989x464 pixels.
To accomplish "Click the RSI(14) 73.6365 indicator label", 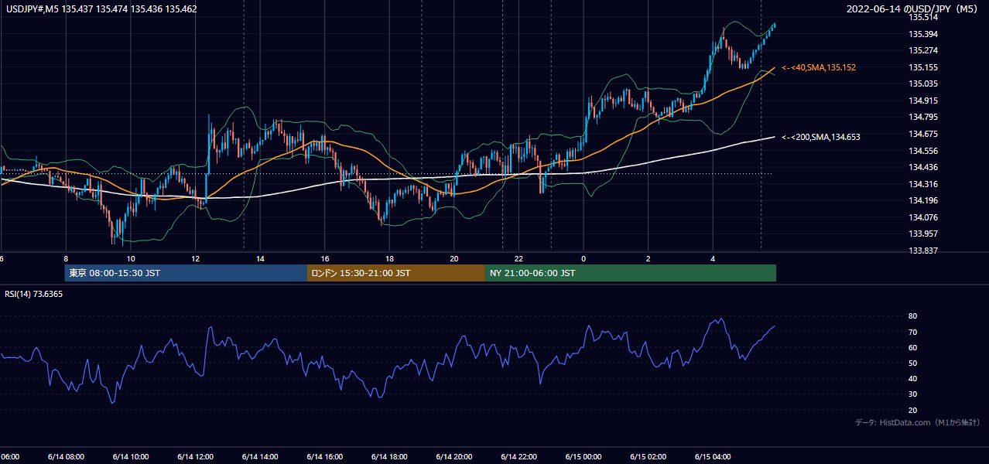I will pyautogui.click(x=34, y=294).
